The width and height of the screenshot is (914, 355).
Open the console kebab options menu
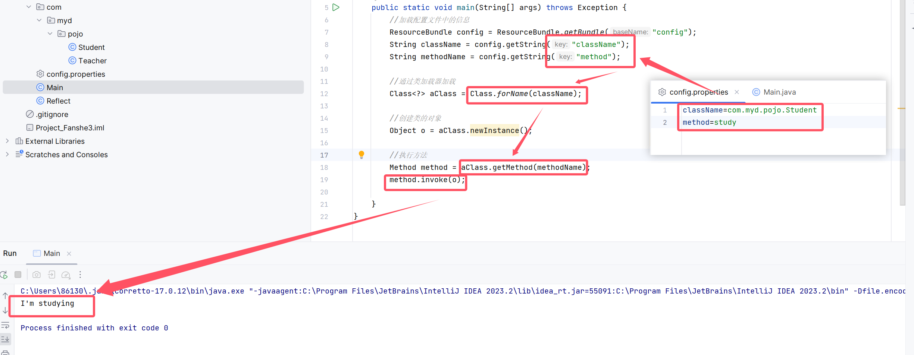tap(80, 275)
